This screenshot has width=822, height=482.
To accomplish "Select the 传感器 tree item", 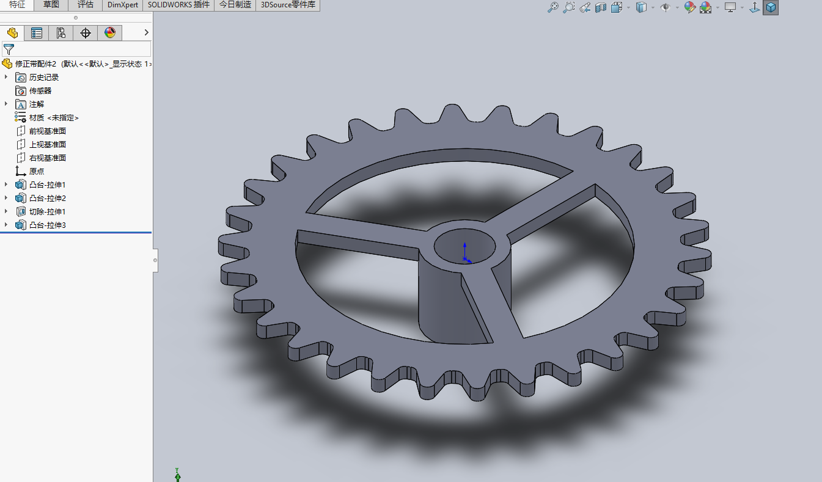I will [x=40, y=91].
